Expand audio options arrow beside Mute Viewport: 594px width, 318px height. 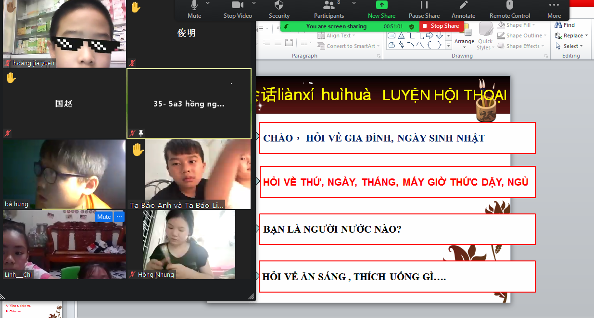point(208,3)
